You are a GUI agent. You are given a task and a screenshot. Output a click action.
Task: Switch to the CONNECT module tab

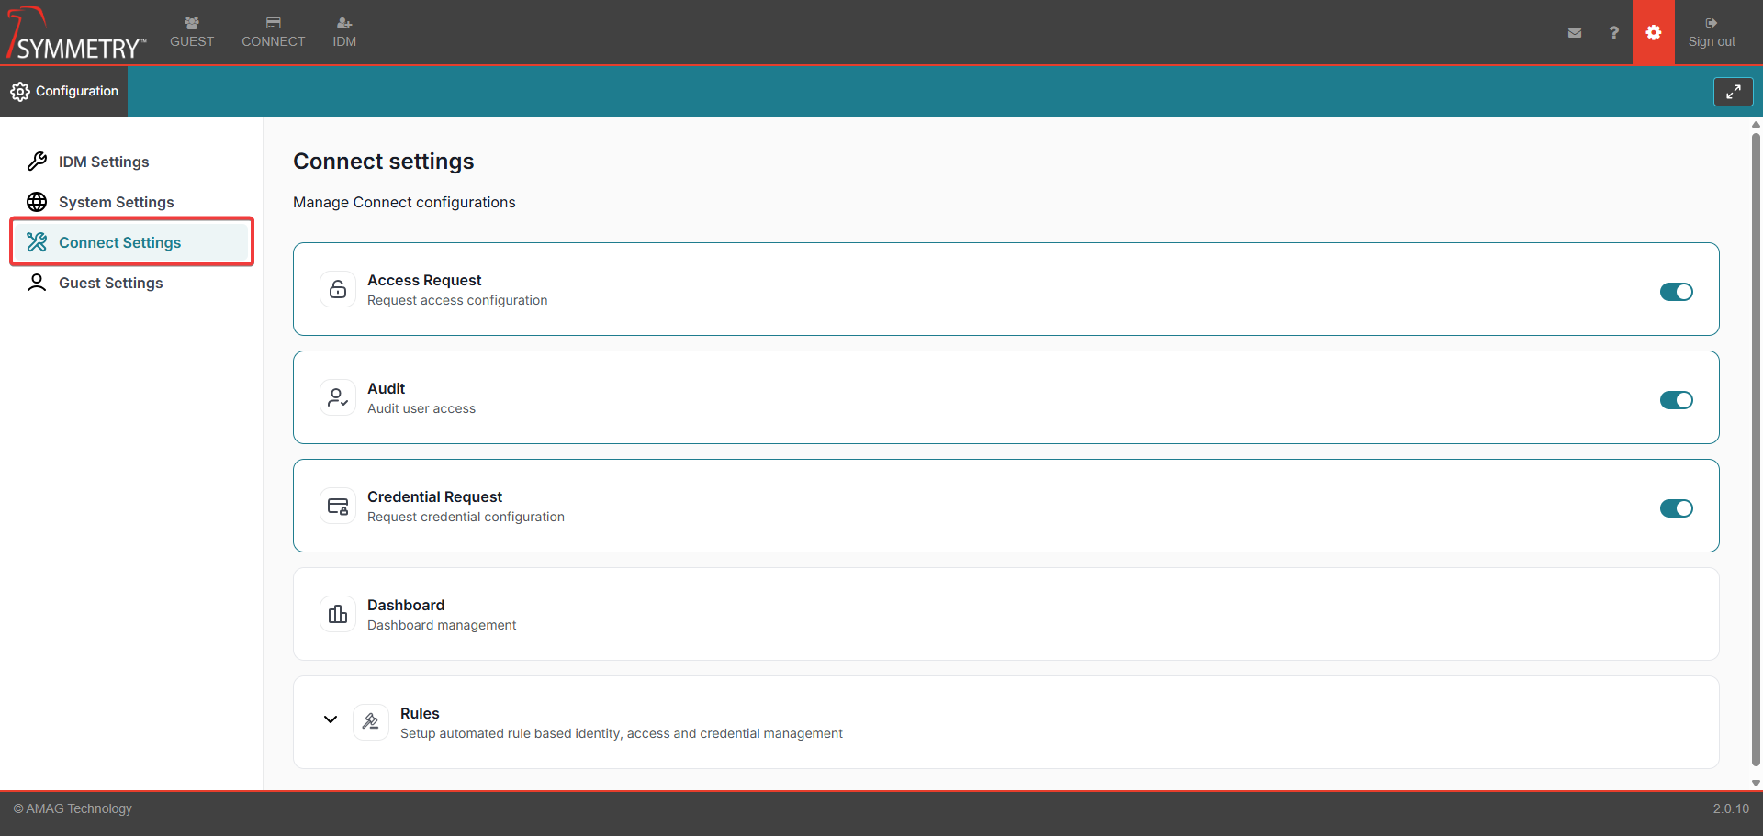(273, 32)
